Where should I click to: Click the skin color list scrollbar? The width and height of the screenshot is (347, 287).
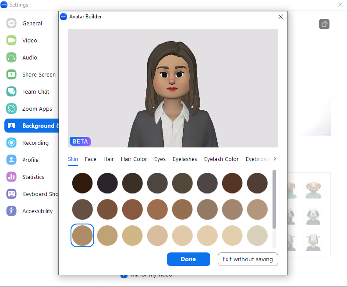pyautogui.click(x=274, y=199)
